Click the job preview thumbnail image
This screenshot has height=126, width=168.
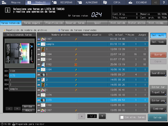pos(19,53)
